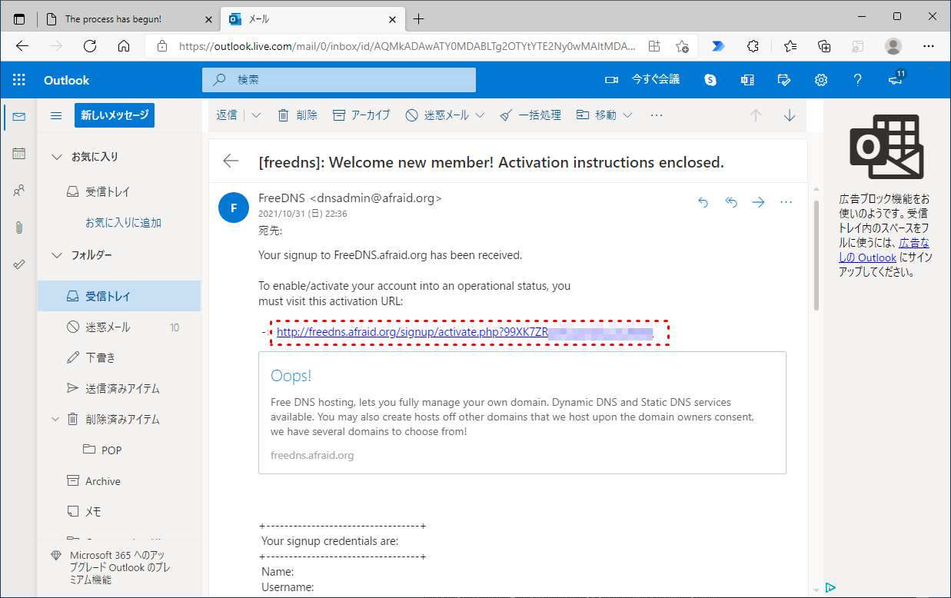Open the Files attachment view icon

19,228
